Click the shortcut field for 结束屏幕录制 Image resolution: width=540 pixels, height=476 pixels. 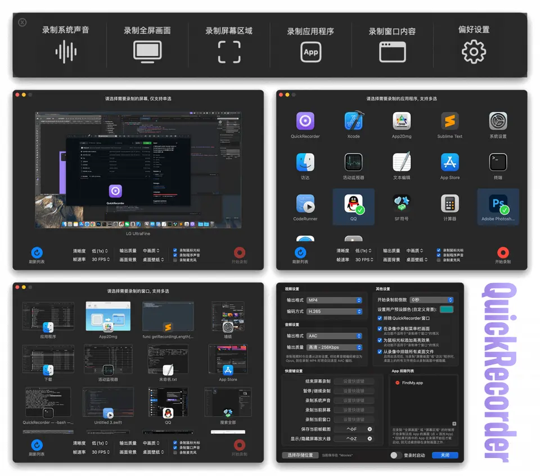pos(353,381)
